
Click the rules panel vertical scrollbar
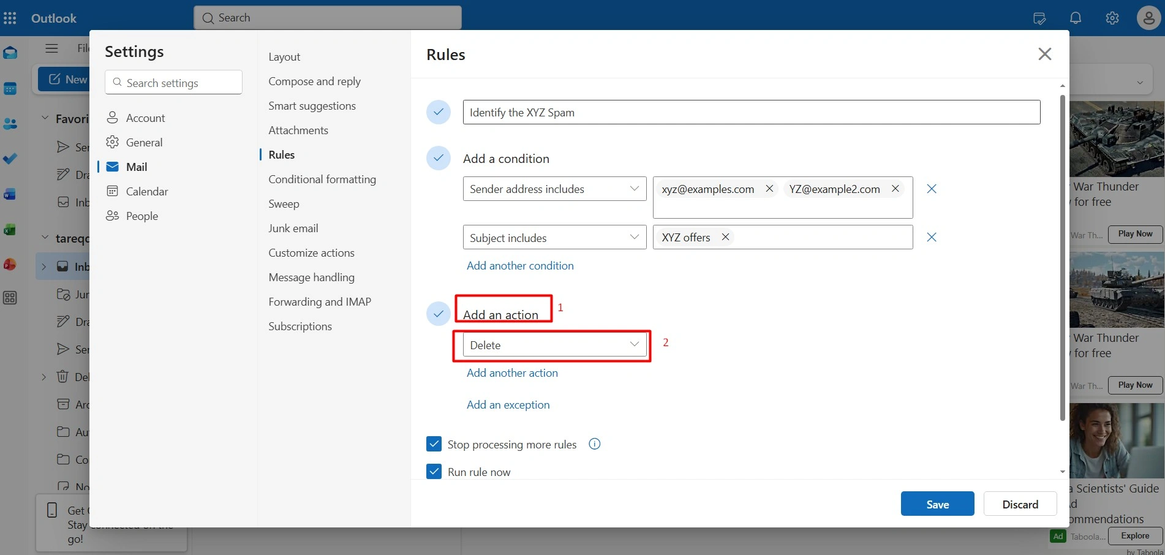[x=1063, y=257]
